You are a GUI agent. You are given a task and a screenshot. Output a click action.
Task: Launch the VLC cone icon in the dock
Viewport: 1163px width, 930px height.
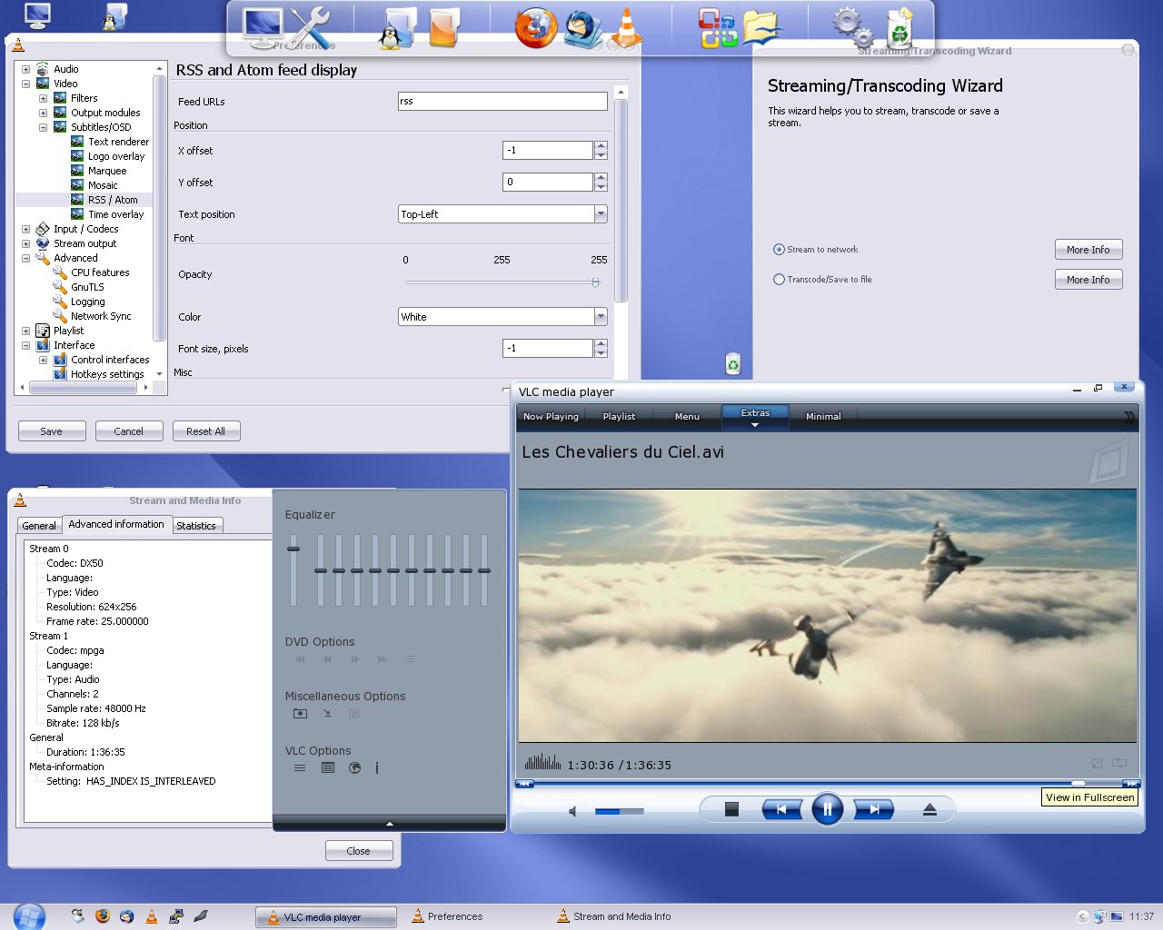coord(626,27)
